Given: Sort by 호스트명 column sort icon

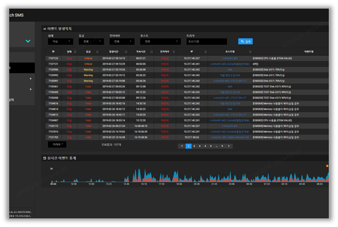Looking at the screenshot, I should (250, 52).
